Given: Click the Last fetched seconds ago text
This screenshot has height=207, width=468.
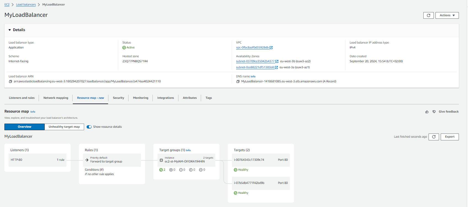Looking at the screenshot, I should (x=410, y=137).
